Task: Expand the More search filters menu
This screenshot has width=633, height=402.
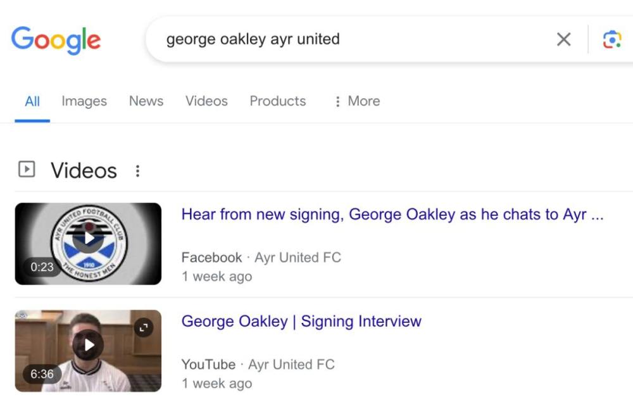Action: (x=358, y=101)
